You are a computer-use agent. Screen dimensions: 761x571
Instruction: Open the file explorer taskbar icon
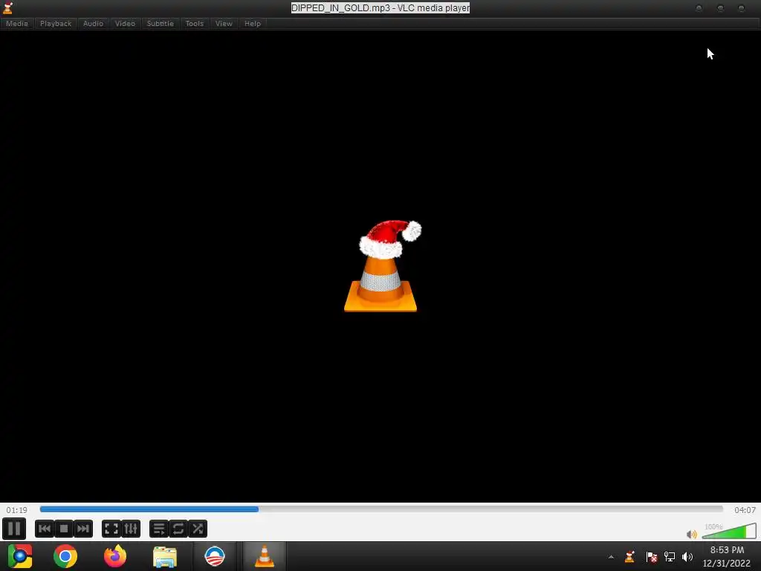(x=165, y=556)
